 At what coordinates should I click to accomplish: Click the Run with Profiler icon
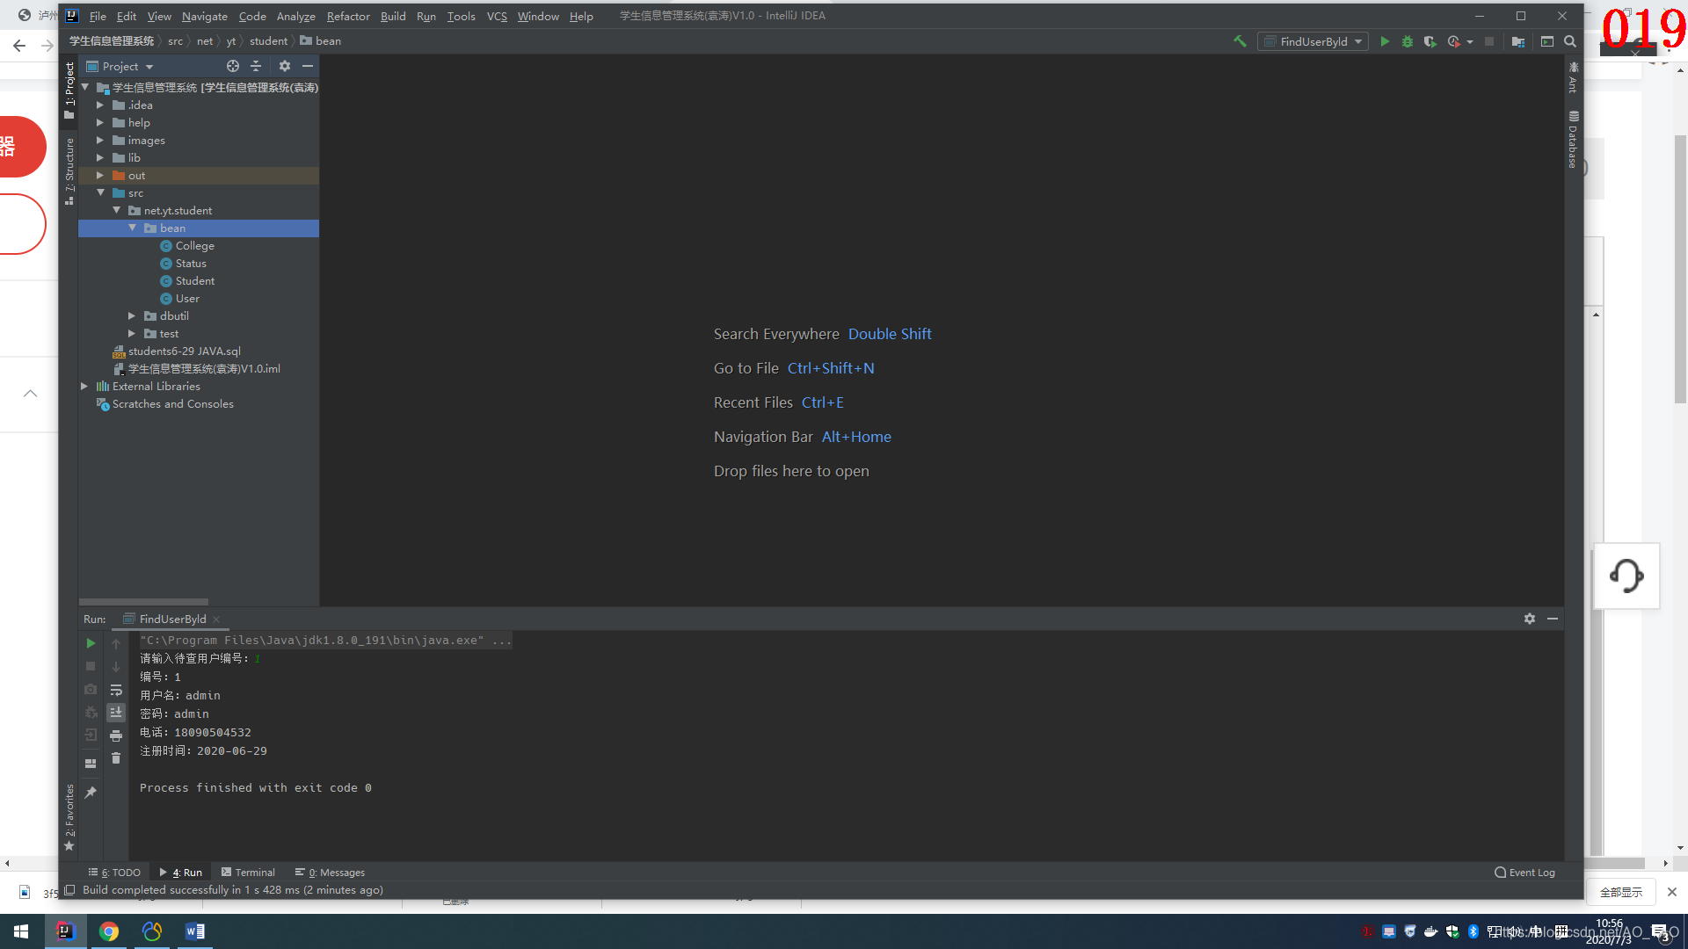coord(1453,41)
